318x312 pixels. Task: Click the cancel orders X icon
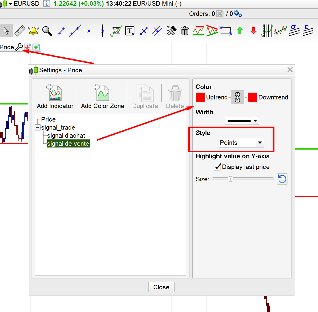point(220,14)
